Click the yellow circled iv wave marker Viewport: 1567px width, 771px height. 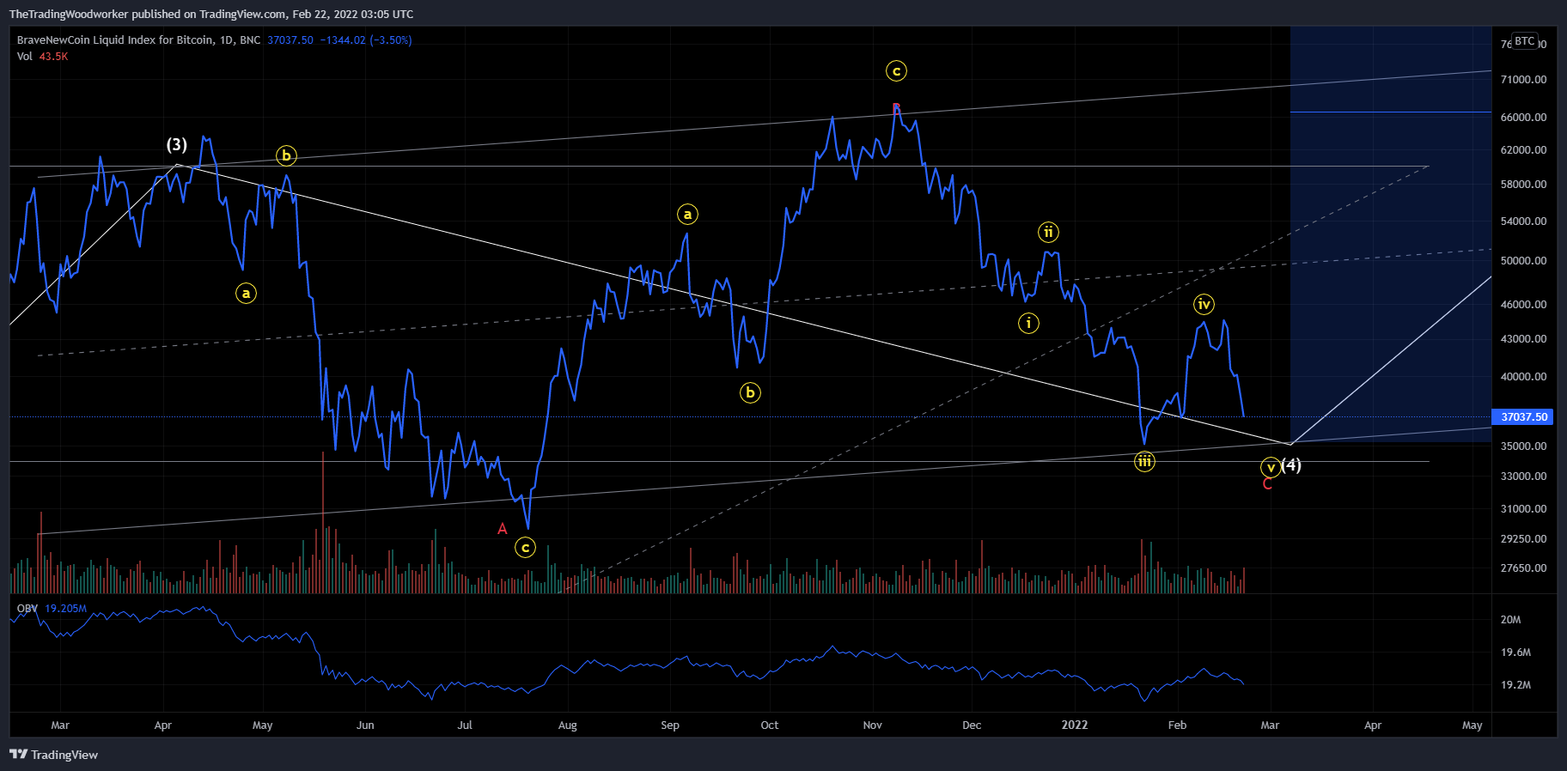tap(1204, 304)
